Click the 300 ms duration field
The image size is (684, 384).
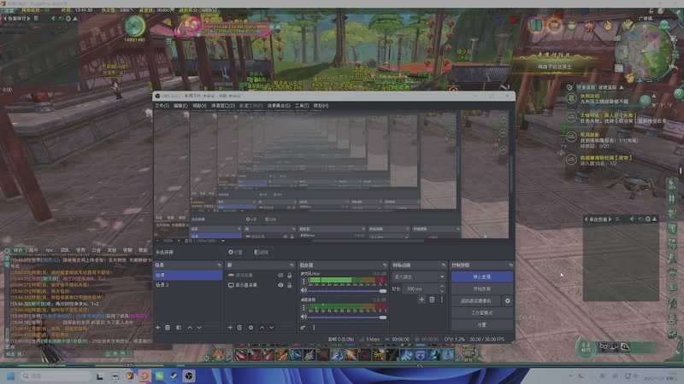pyautogui.click(x=421, y=288)
